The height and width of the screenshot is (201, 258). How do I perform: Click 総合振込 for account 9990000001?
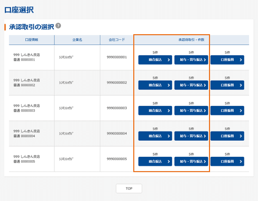pyautogui.click(x=155, y=60)
